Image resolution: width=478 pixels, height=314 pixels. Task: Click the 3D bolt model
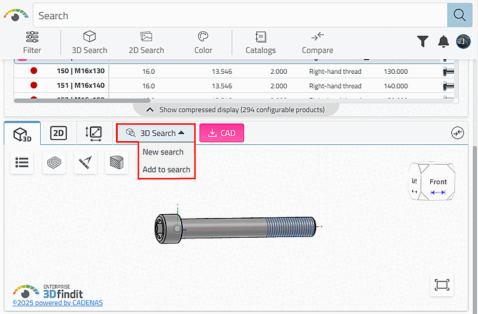[x=235, y=228]
